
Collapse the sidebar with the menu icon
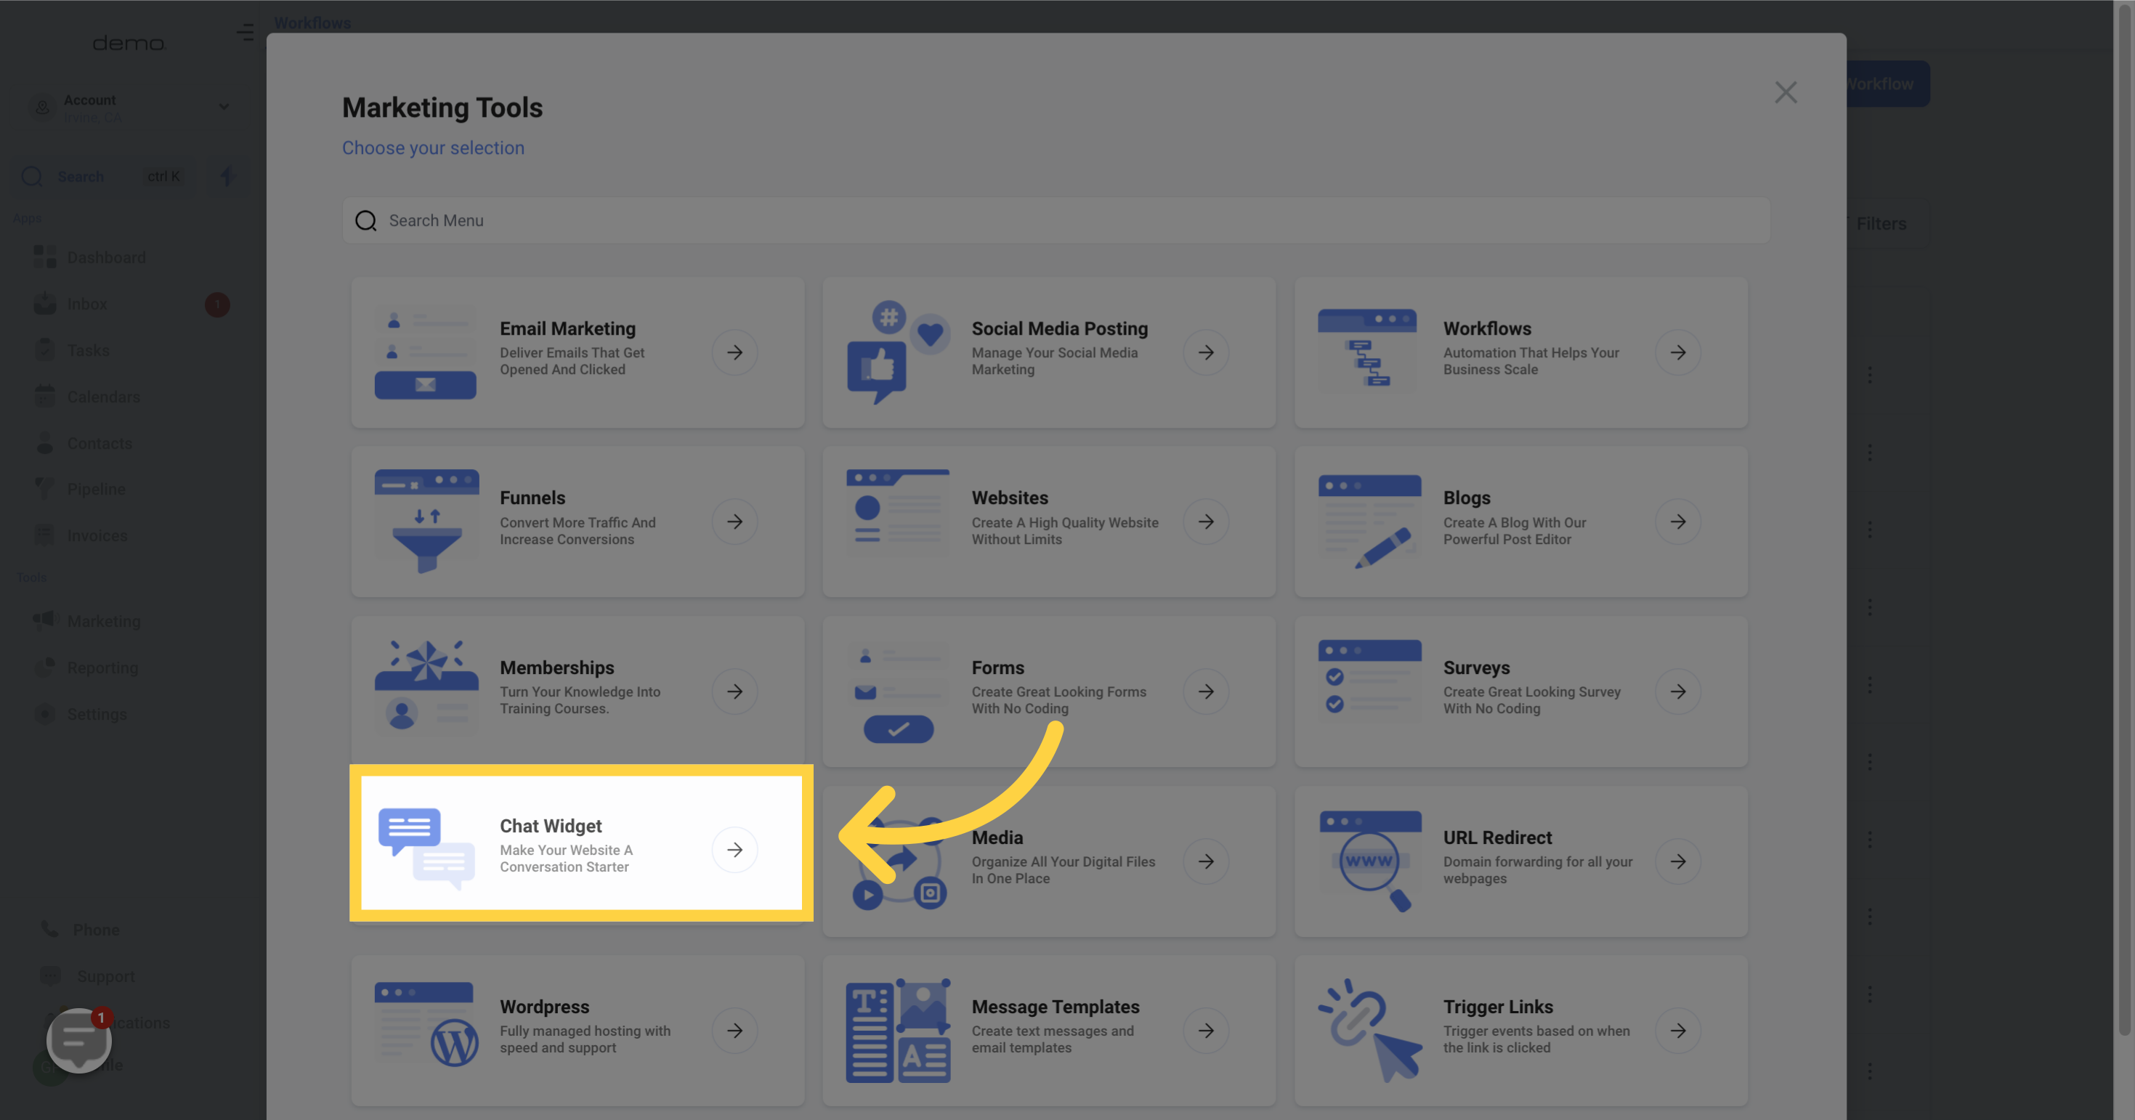(245, 32)
